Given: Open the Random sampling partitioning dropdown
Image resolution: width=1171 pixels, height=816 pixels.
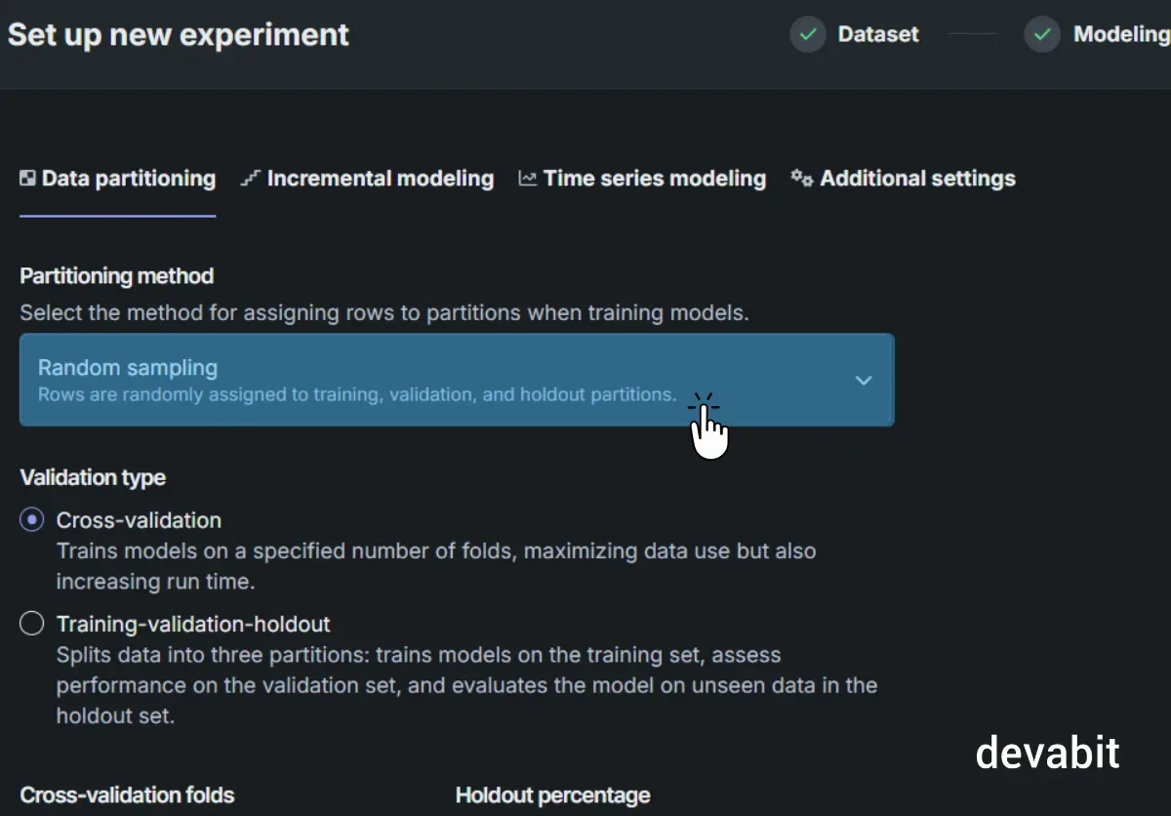Looking at the screenshot, I should pyautogui.click(x=457, y=380).
